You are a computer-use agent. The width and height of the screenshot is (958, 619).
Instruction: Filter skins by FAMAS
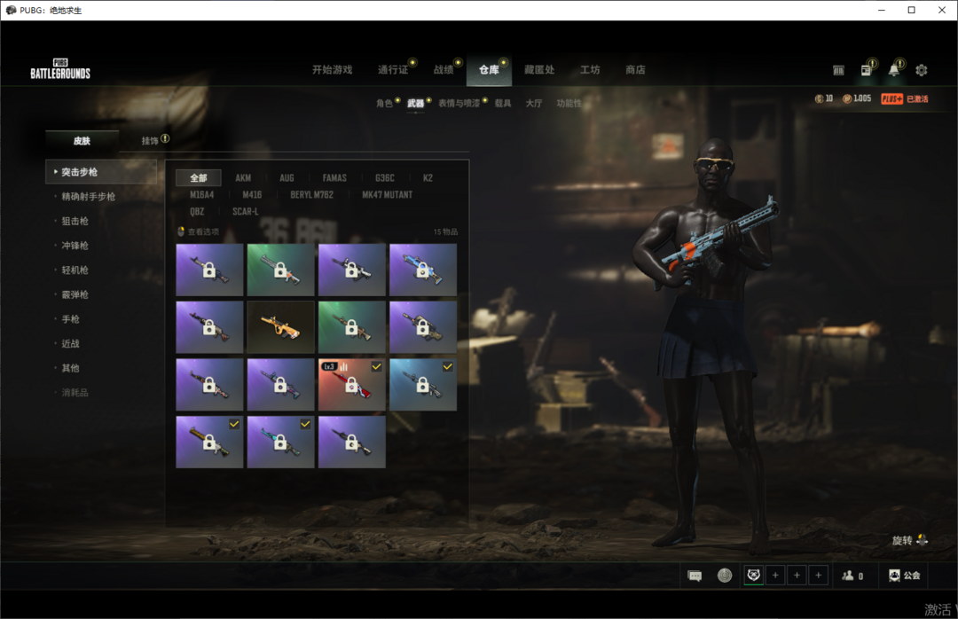(334, 178)
